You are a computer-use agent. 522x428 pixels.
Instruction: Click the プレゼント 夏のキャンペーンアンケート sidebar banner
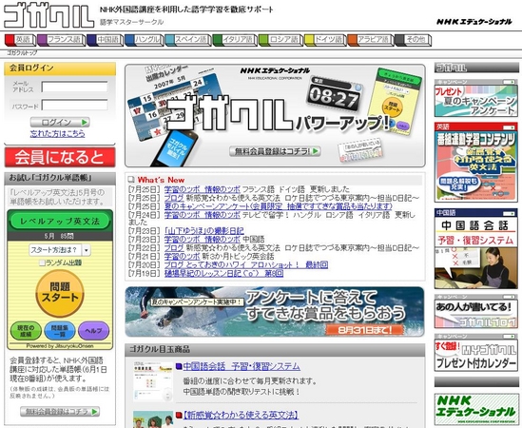pyautogui.click(x=476, y=101)
